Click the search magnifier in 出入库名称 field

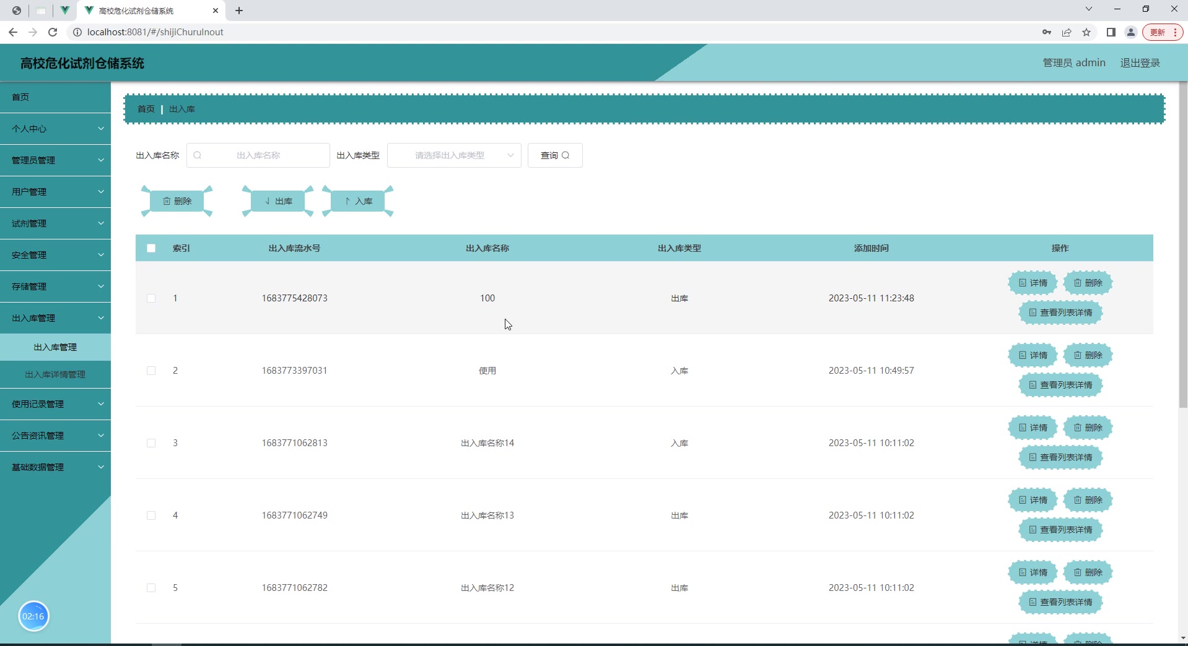point(198,155)
